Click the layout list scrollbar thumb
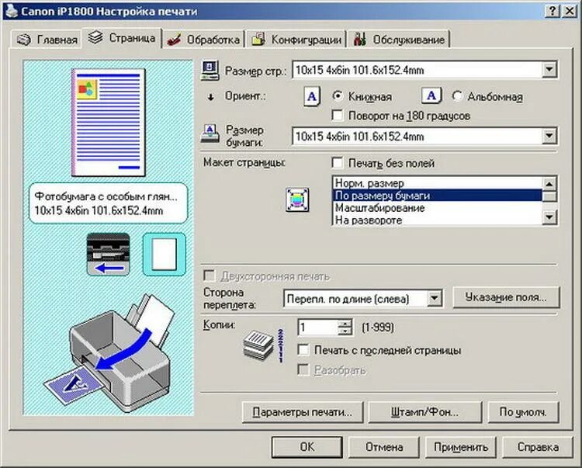 (x=549, y=196)
